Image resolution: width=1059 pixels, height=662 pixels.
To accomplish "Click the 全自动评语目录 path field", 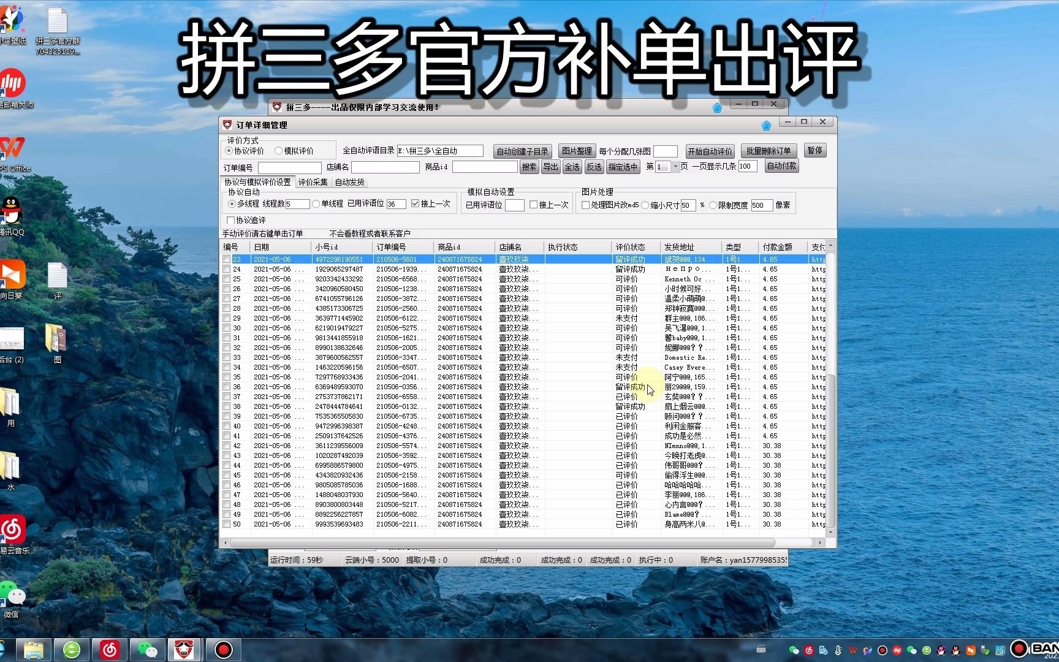I will coord(440,151).
